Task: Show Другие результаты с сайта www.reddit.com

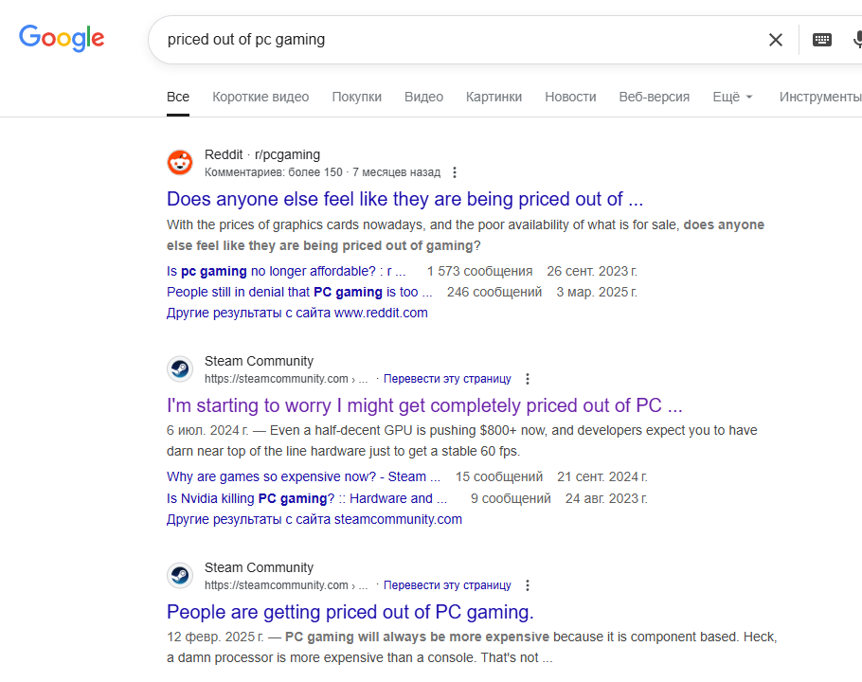Action: point(297,313)
